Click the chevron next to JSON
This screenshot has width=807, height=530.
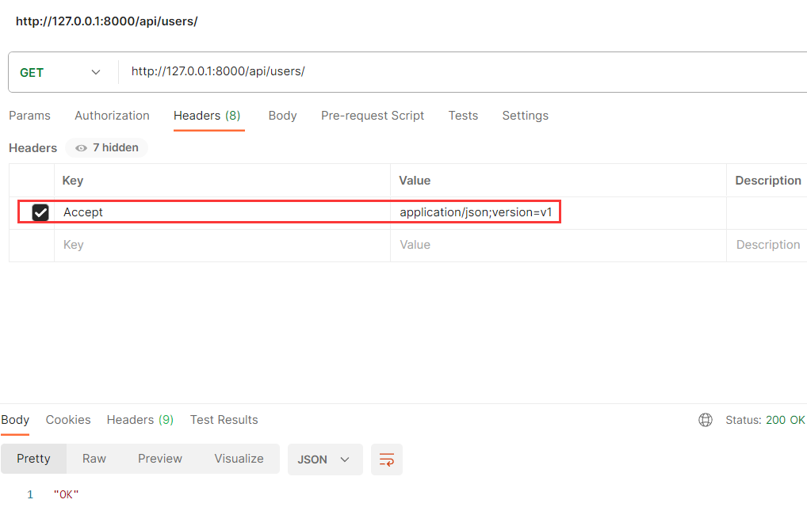point(345,459)
